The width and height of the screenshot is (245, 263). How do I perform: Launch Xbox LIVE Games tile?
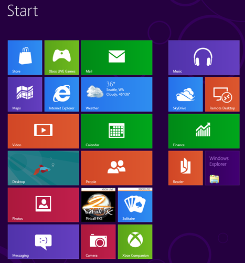pyautogui.click(x=62, y=57)
